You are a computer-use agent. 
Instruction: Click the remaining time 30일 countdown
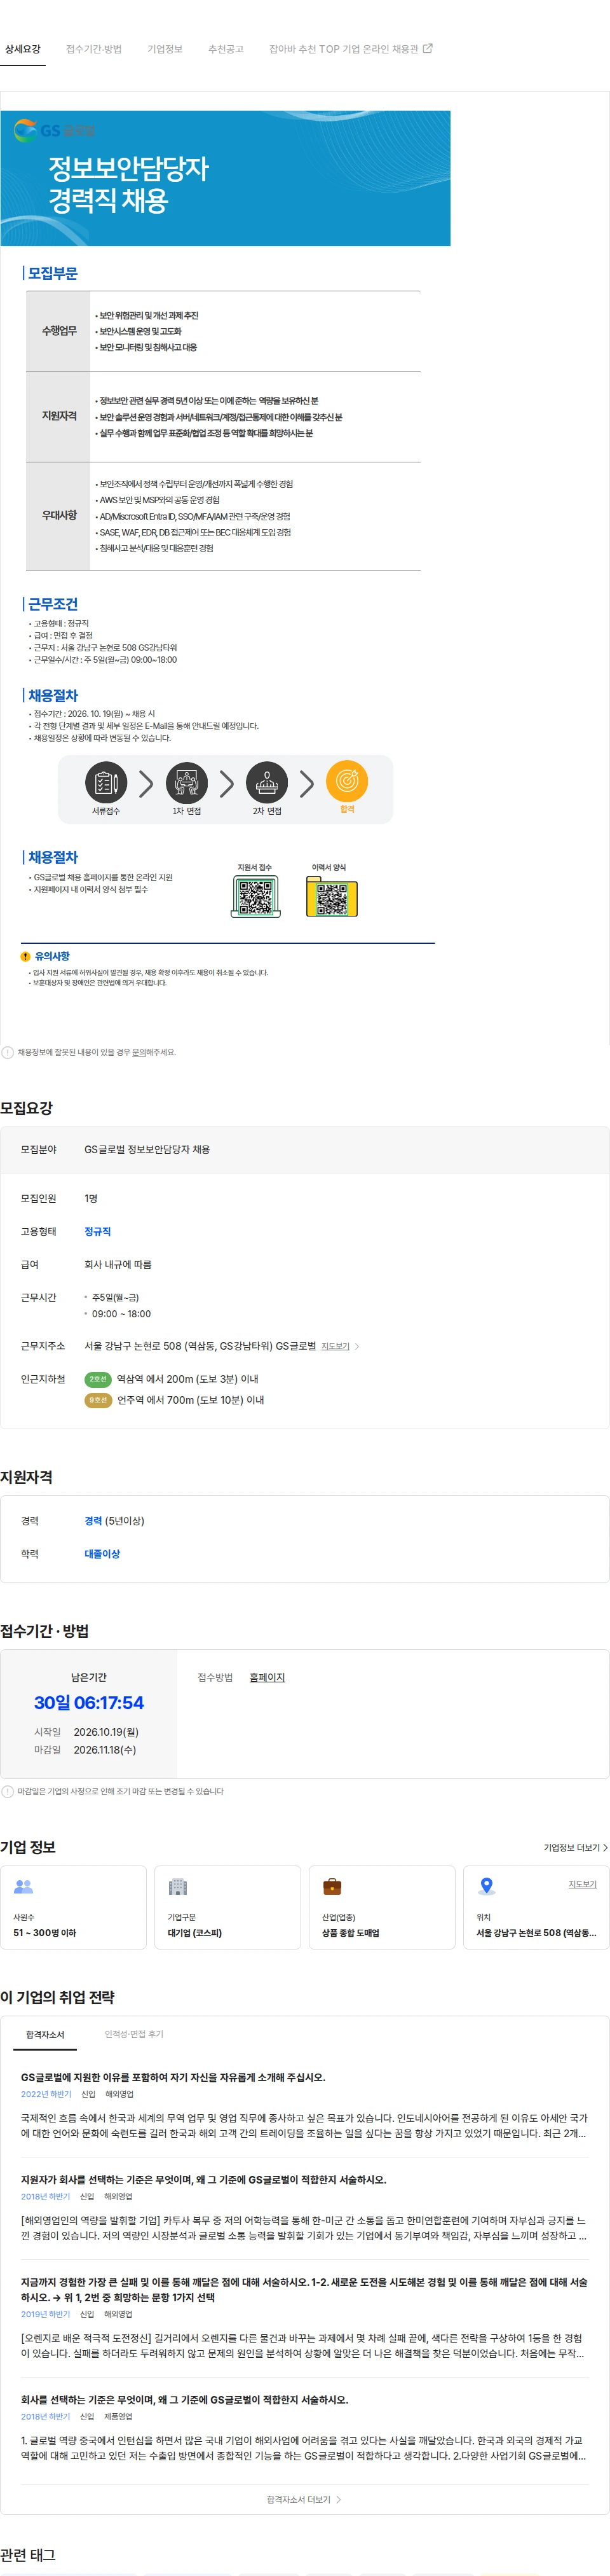[x=89, y=1703]
